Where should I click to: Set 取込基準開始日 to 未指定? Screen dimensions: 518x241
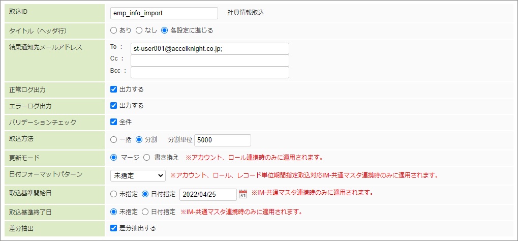point(114,194)
